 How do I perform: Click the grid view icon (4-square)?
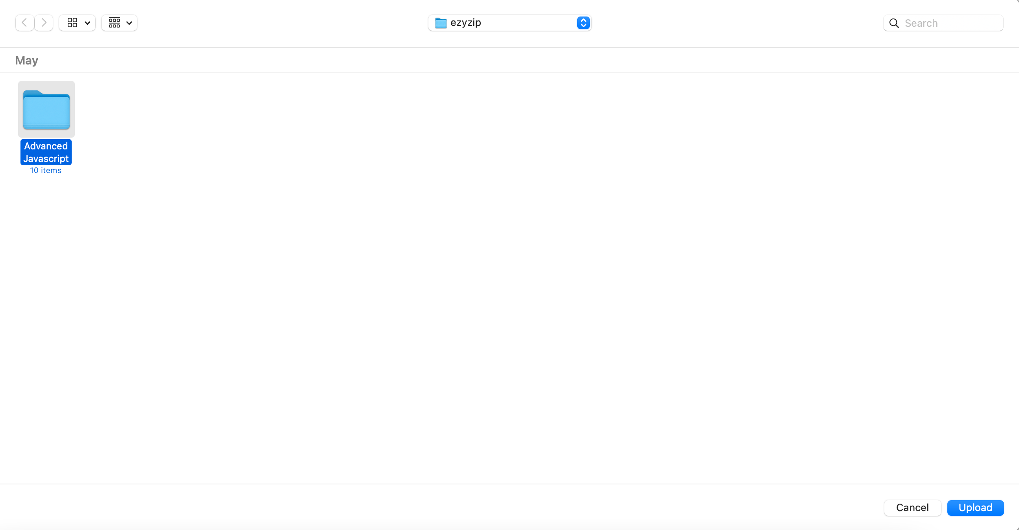73,23
